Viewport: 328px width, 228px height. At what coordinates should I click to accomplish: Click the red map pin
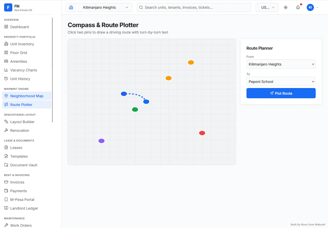pyautogui.click(x=202, y=133)
